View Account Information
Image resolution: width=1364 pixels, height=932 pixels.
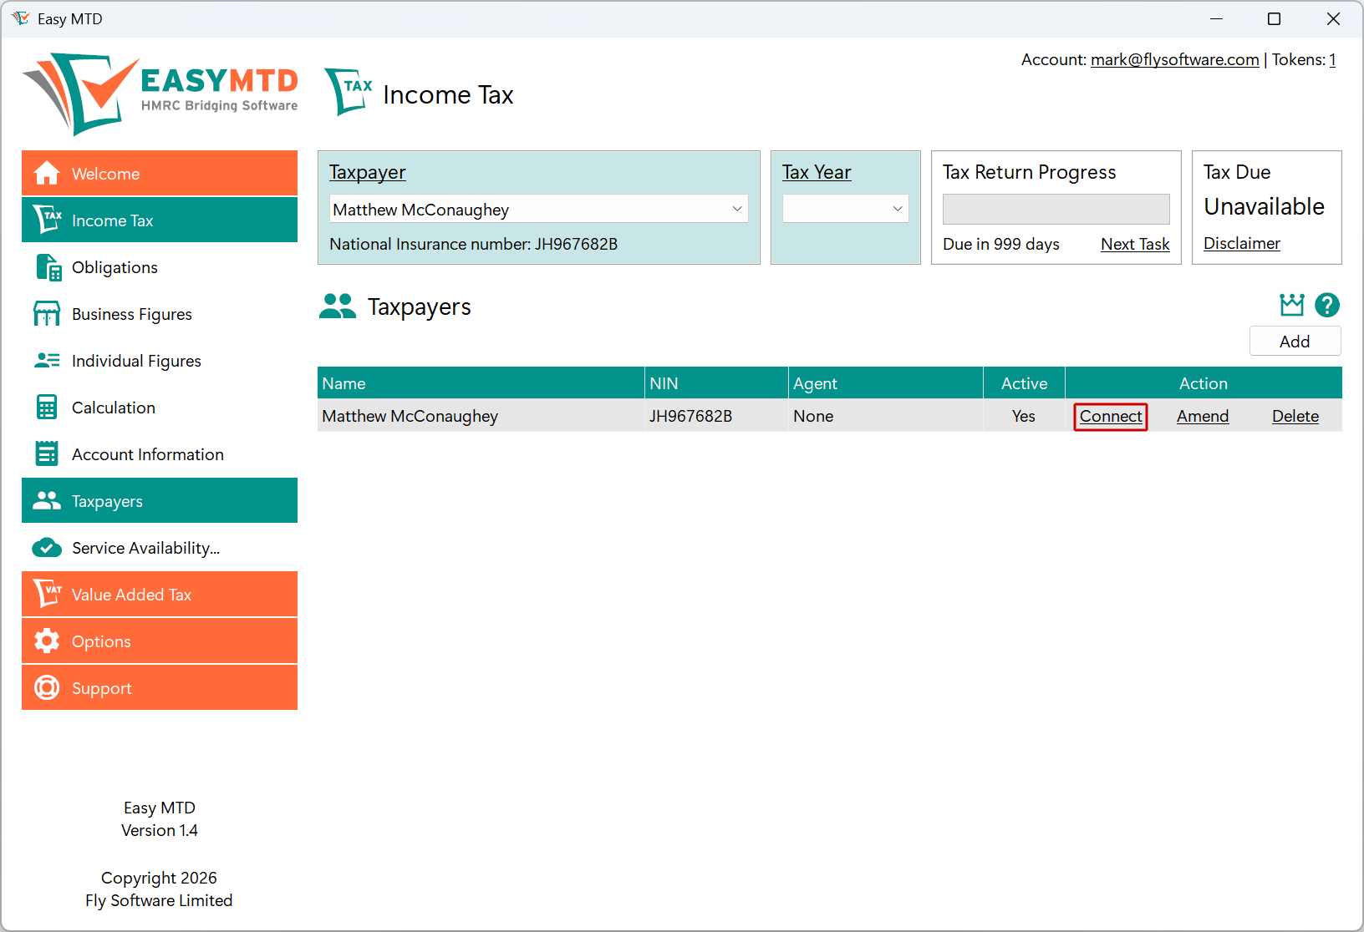coord(160,453)
